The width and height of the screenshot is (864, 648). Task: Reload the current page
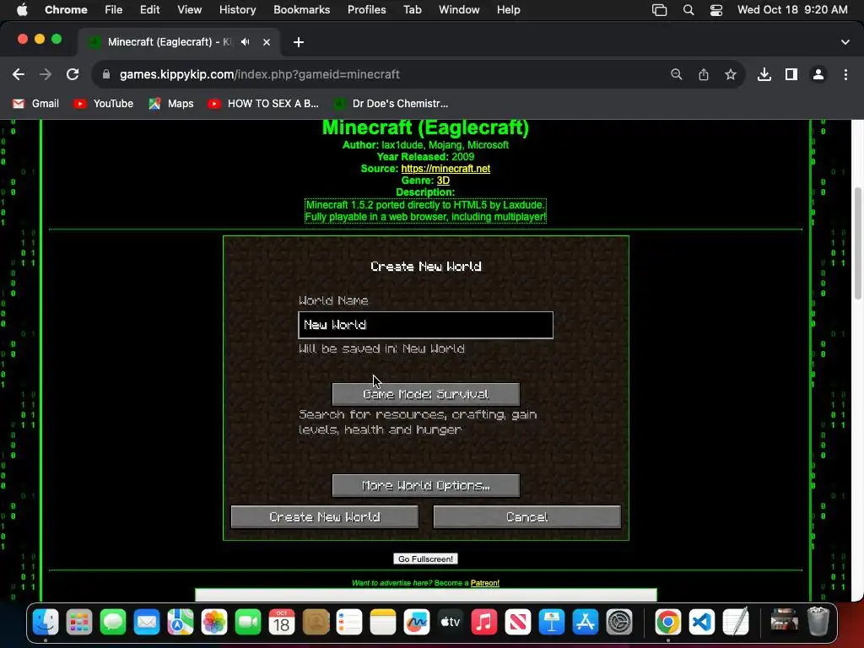73,74
